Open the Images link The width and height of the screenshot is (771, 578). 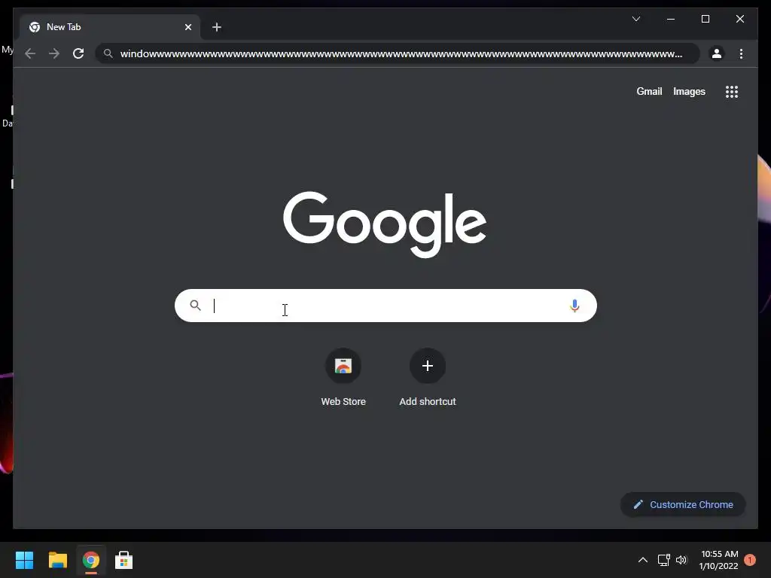[689, 91]
